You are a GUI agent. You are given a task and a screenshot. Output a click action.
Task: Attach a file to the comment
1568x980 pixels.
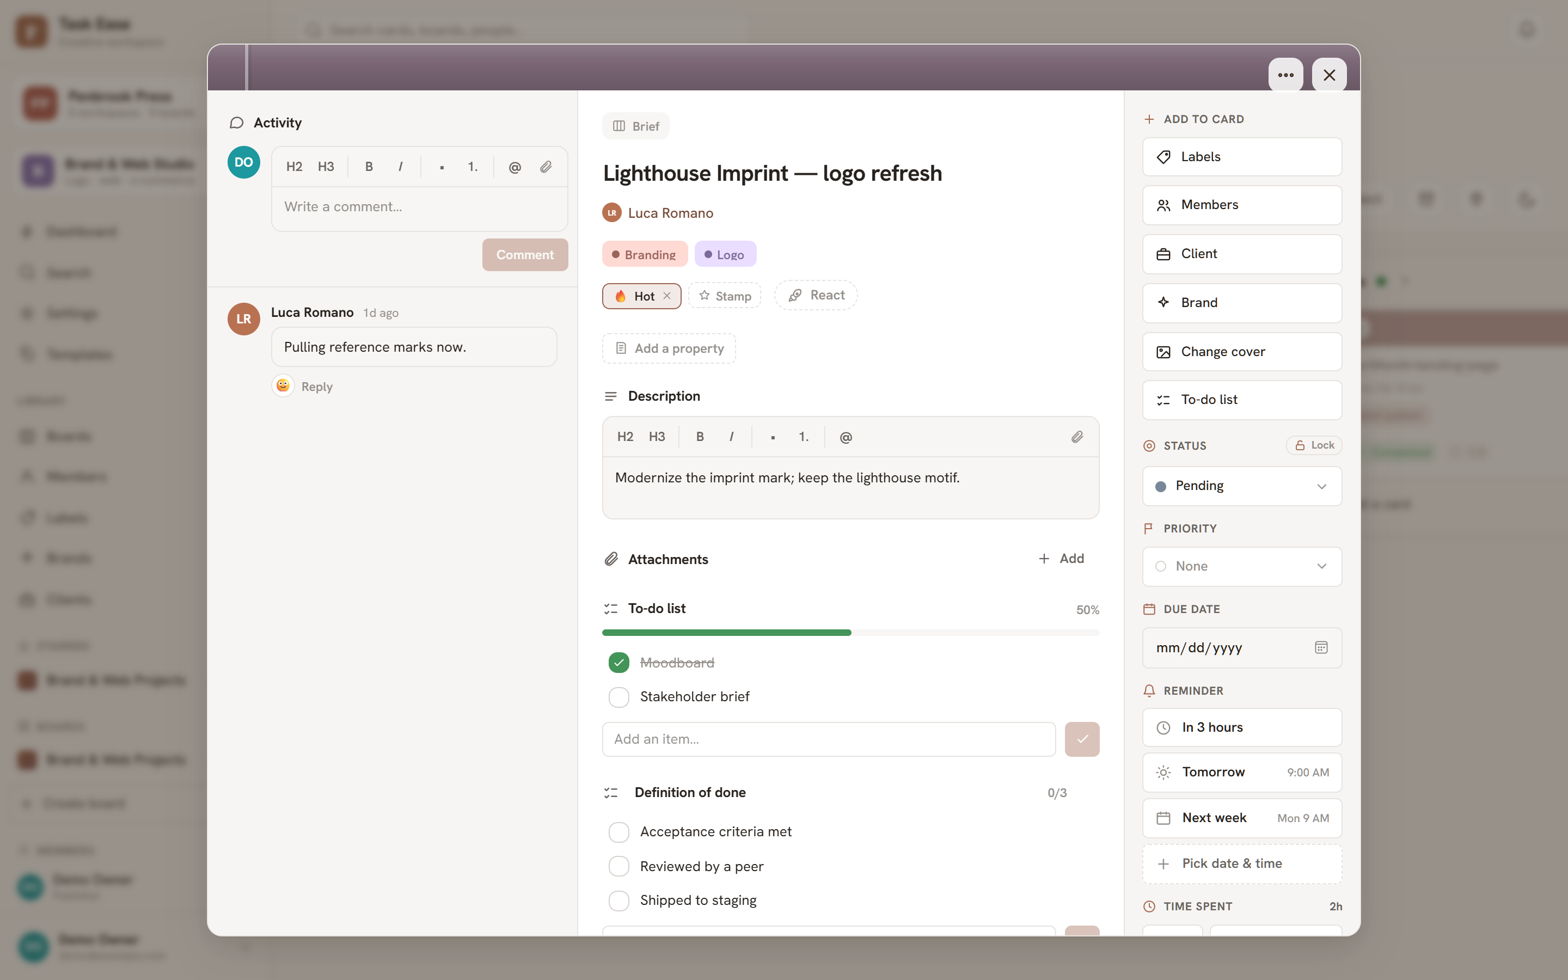pyautogui.click(x=546, y=167)
